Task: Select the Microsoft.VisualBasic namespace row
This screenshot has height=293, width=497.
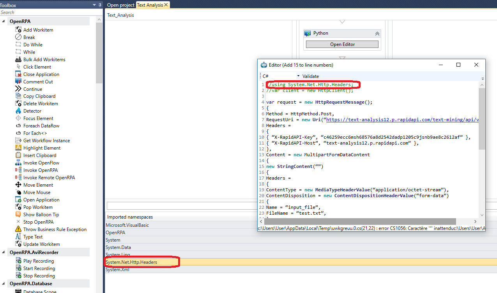Action: (301, 225)
